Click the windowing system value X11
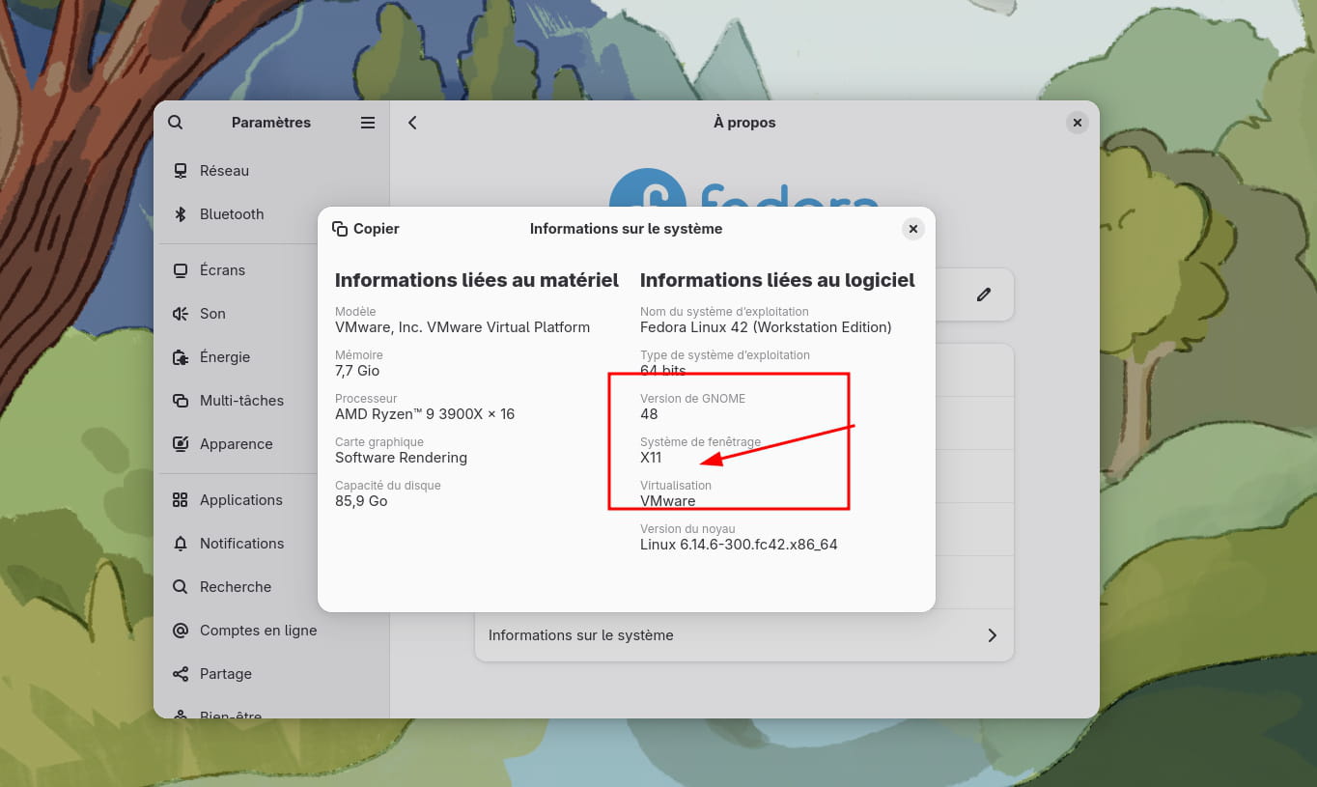This screenshot has width=1317, height=787. (x=651, y=458)
